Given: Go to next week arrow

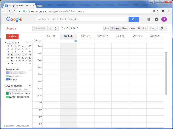Looking at the screenshot, I should click(x=56, y=28).
